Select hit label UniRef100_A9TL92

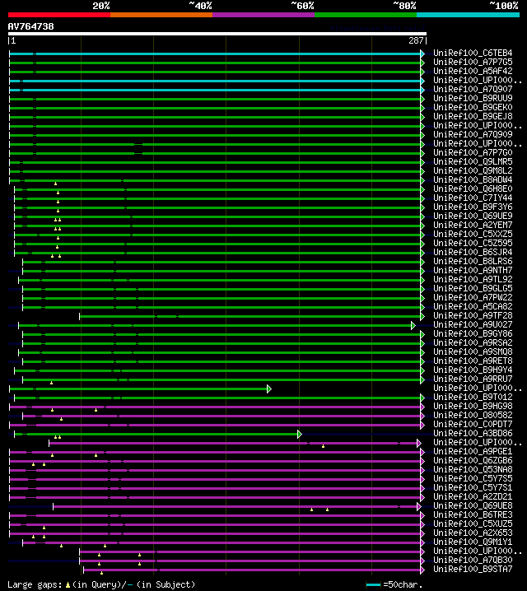473,279
